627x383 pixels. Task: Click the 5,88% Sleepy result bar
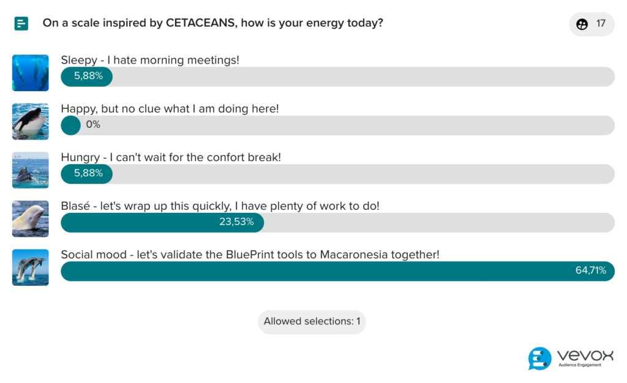86,76
